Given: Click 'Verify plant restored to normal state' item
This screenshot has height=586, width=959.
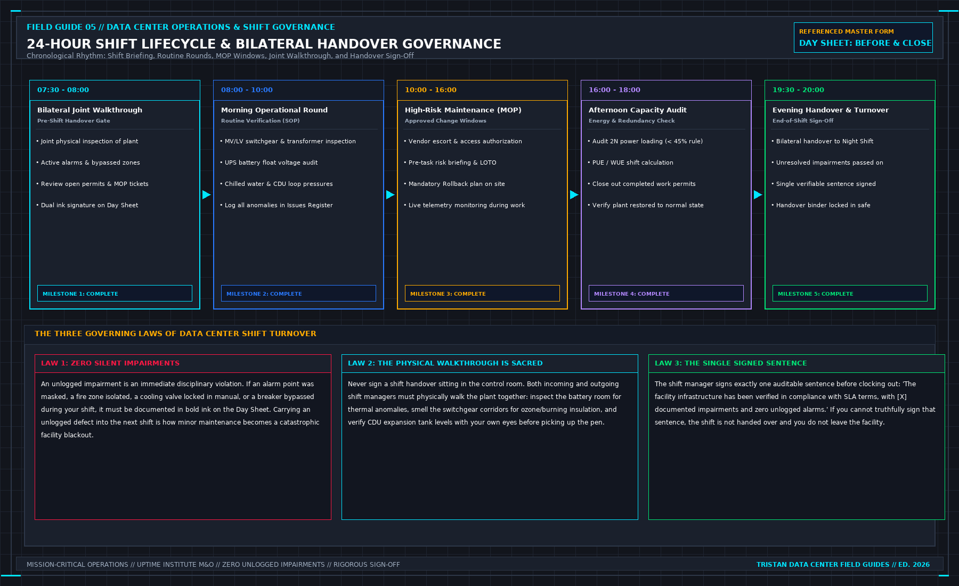Looking at the screenshot, I should pos(646,205).
